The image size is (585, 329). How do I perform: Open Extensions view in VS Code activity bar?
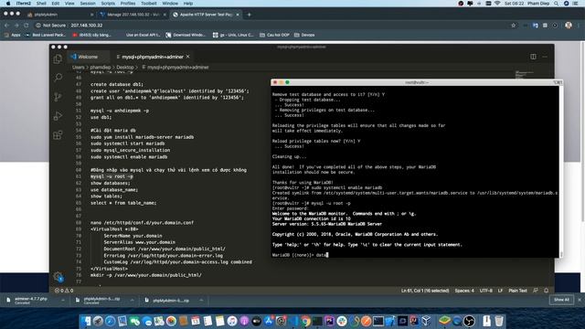58,135
